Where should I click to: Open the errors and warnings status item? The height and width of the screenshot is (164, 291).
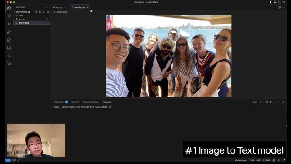pos(16,160)
